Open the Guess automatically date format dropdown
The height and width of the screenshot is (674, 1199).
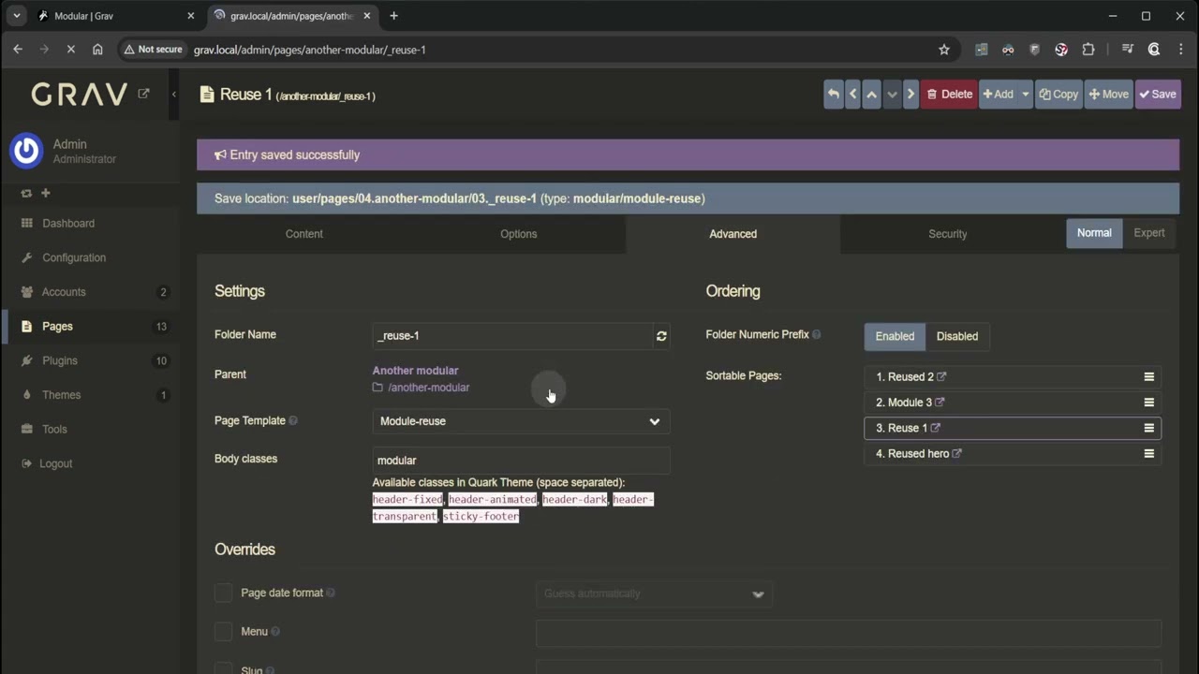654,593
